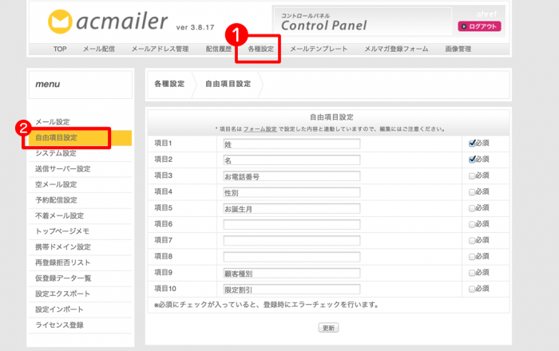Check the 必須 checkbox for 項目7
The height and width of the screenshot is (351, 559).
pyautogui.click(x=472, y=241)
